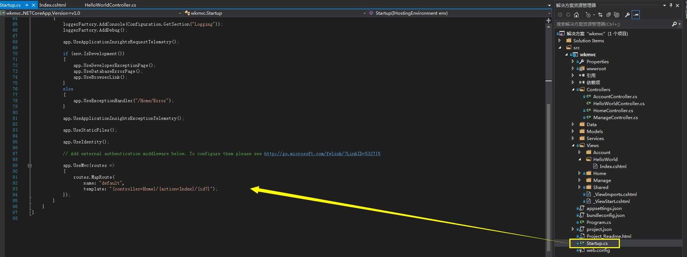
Task: Open search options dropdown in Solution Explorer
Action: pyautogui.click(x=680, y=24)
